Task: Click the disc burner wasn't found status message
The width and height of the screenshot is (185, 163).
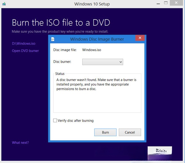Action: coord(96,84)
